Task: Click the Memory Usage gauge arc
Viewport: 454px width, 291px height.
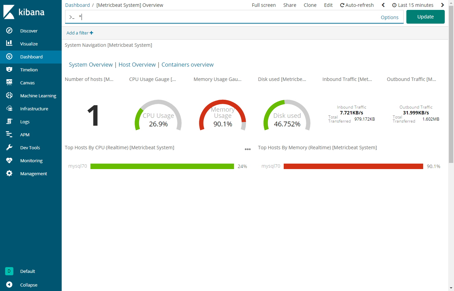Action: (223, 102)
